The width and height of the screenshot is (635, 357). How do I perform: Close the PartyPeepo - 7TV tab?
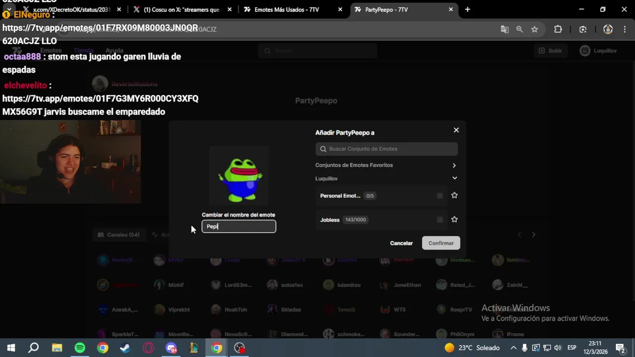[450, 9]
